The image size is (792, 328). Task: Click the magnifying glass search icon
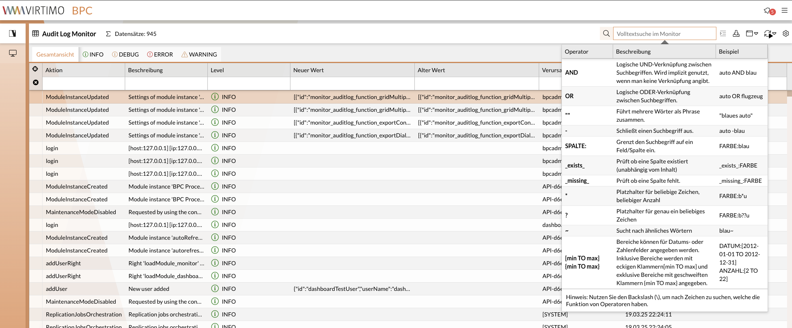[606, 33]
